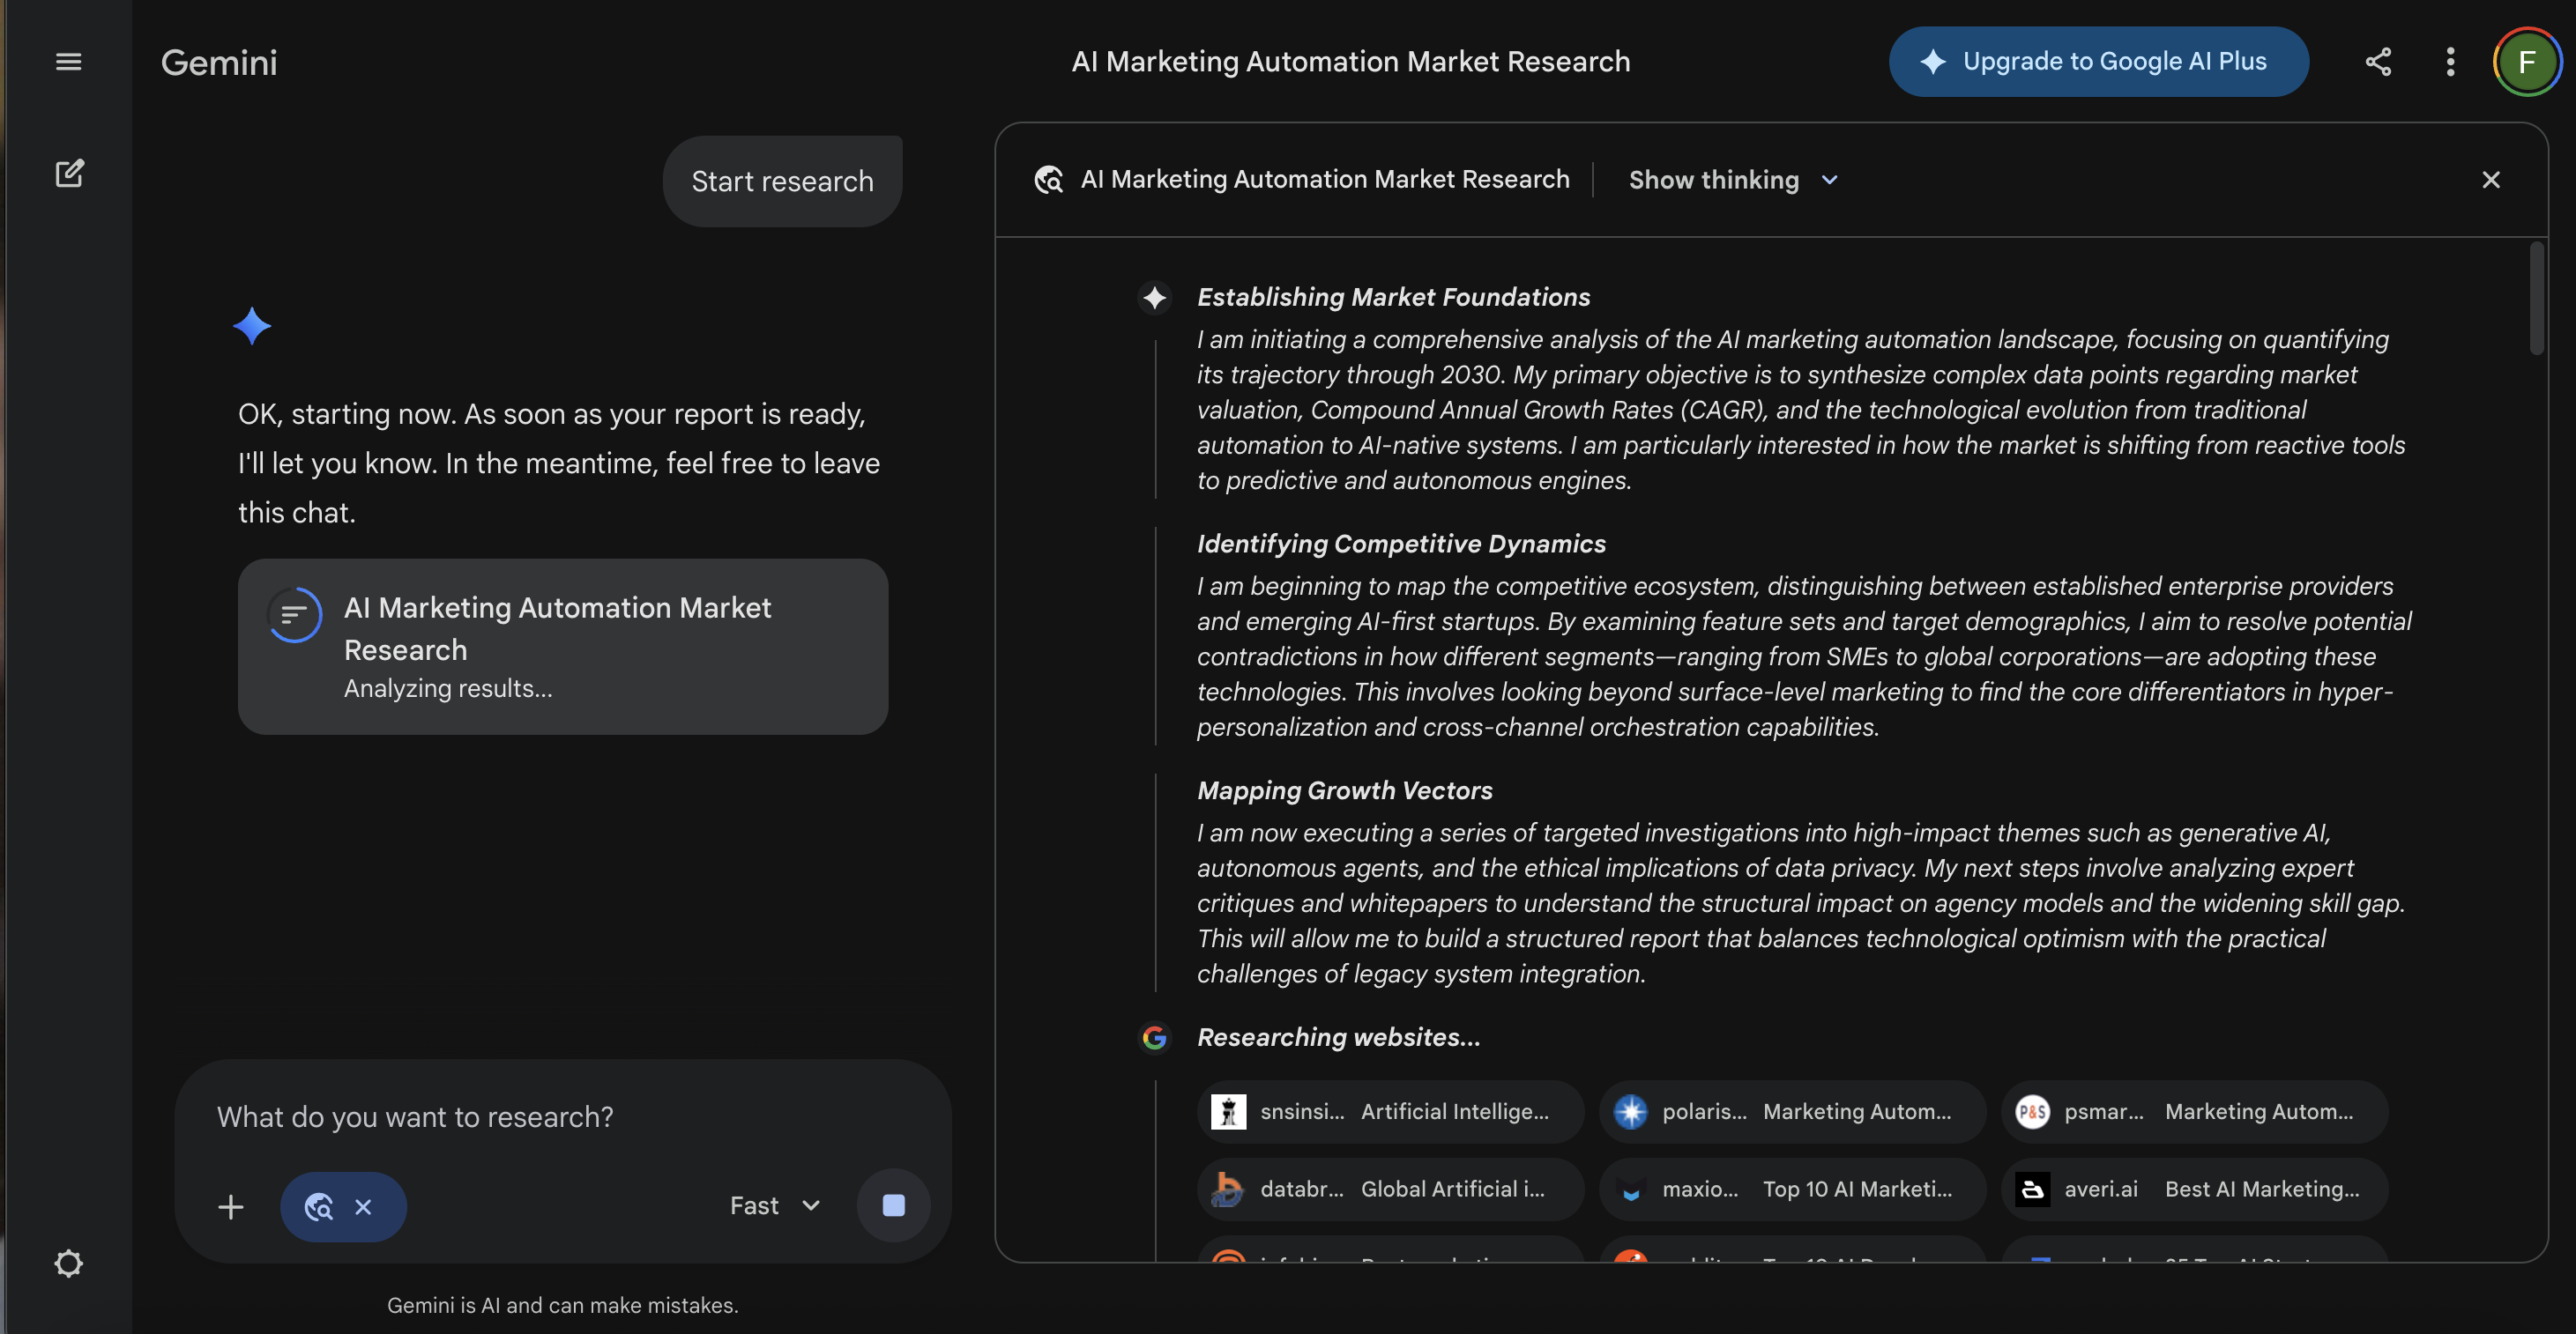Open the snsinsi Artificial Intelligence source chip

(x=1390, y=1111)
